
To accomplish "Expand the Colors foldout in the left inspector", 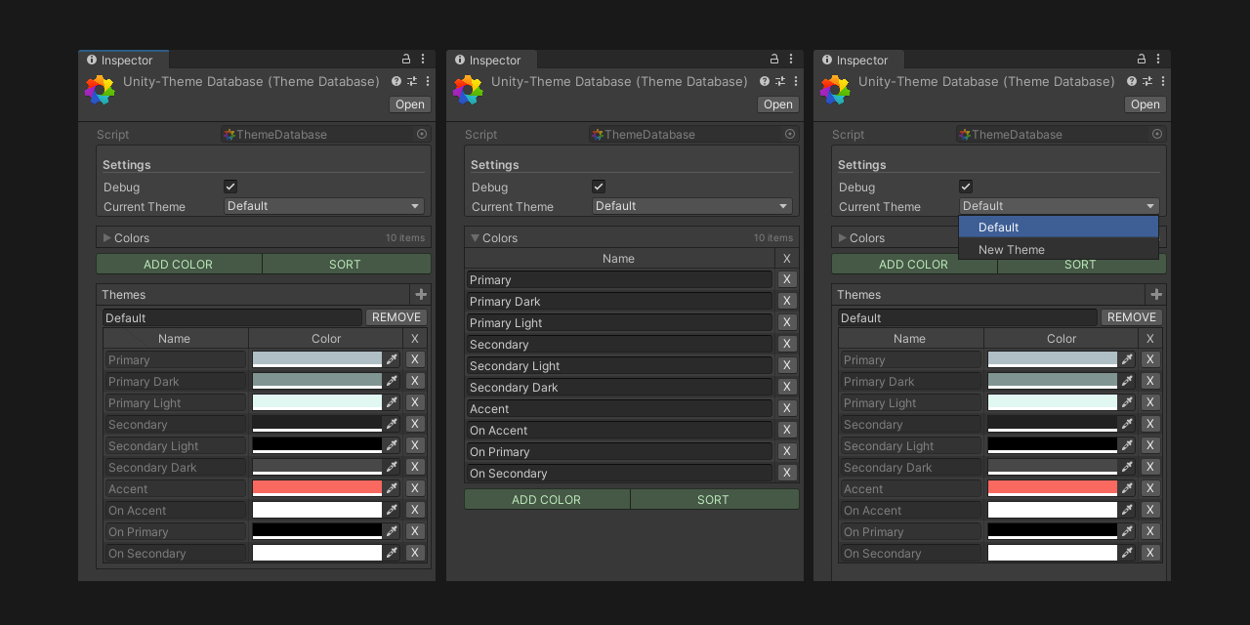I will pyautogui.click(x=105, y=237).
